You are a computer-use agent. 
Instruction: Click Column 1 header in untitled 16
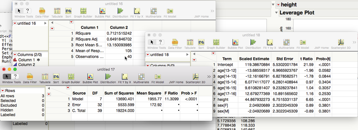pyautogui.click(x=90, y=27)
